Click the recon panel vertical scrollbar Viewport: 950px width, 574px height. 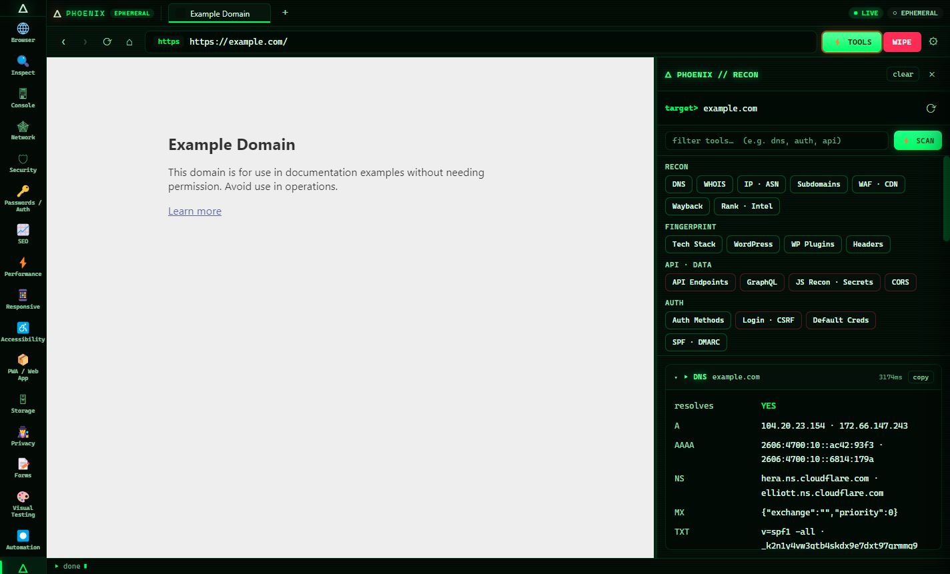click(946, 198)
